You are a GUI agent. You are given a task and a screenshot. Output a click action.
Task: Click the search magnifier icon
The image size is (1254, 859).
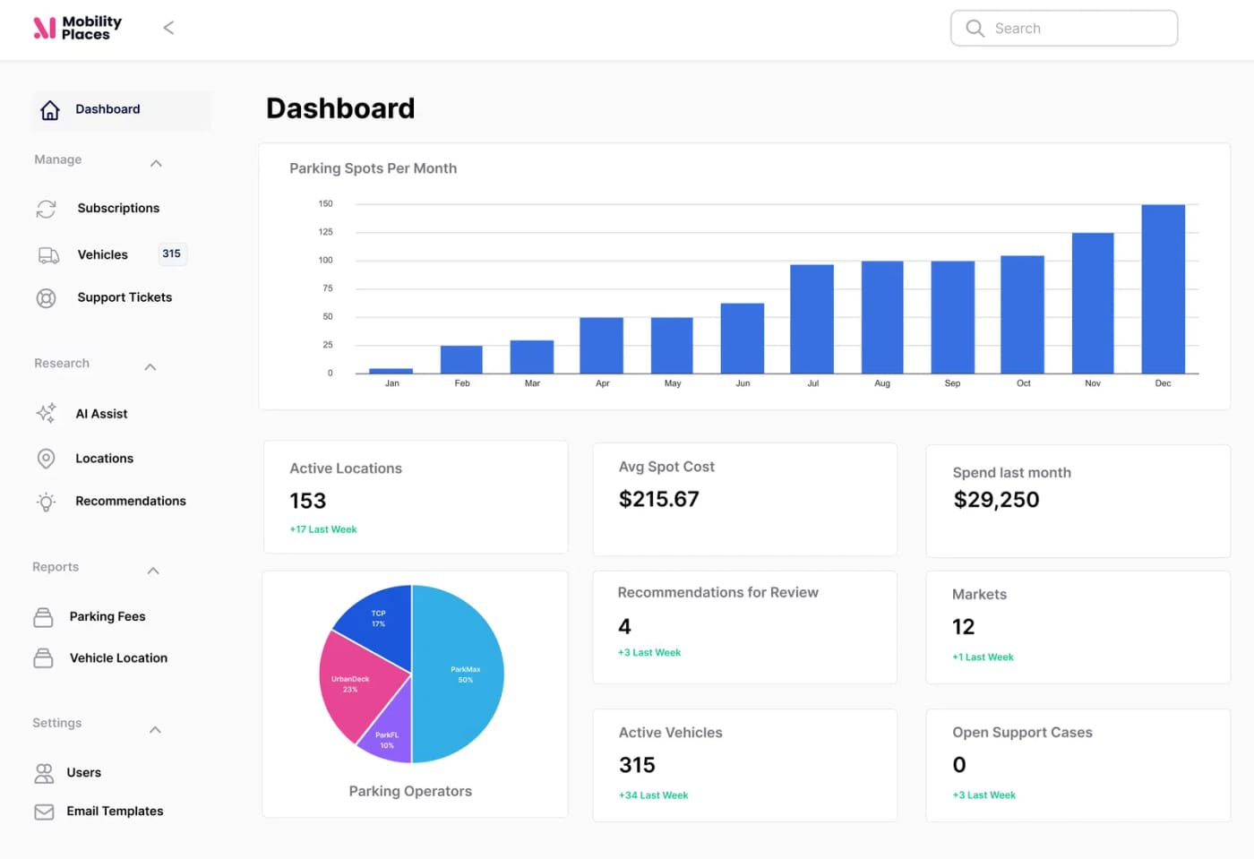pyautogui.click(x=975, y=28)
